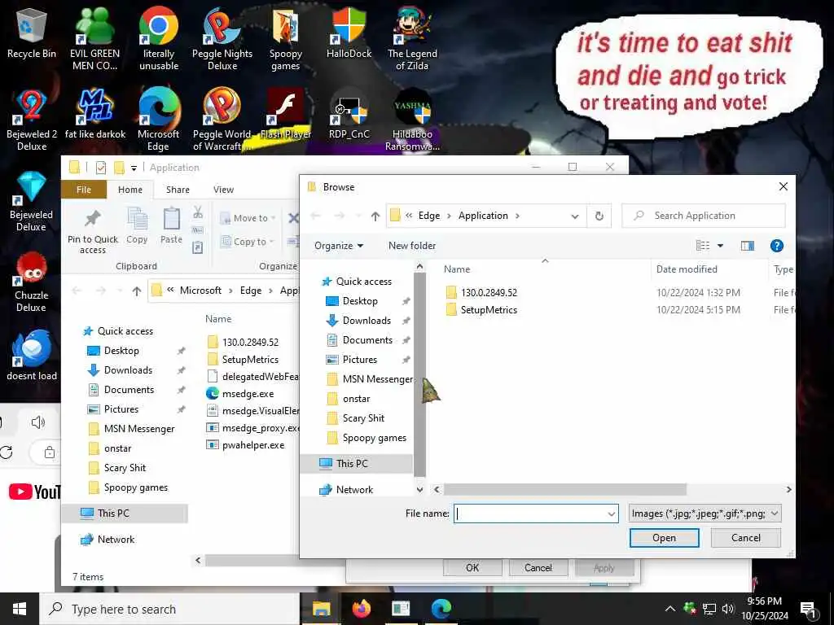Select Scary Shit in Browse dialog sidebar
The height and width of the screenshot is (625, 834).
point(363,418)
